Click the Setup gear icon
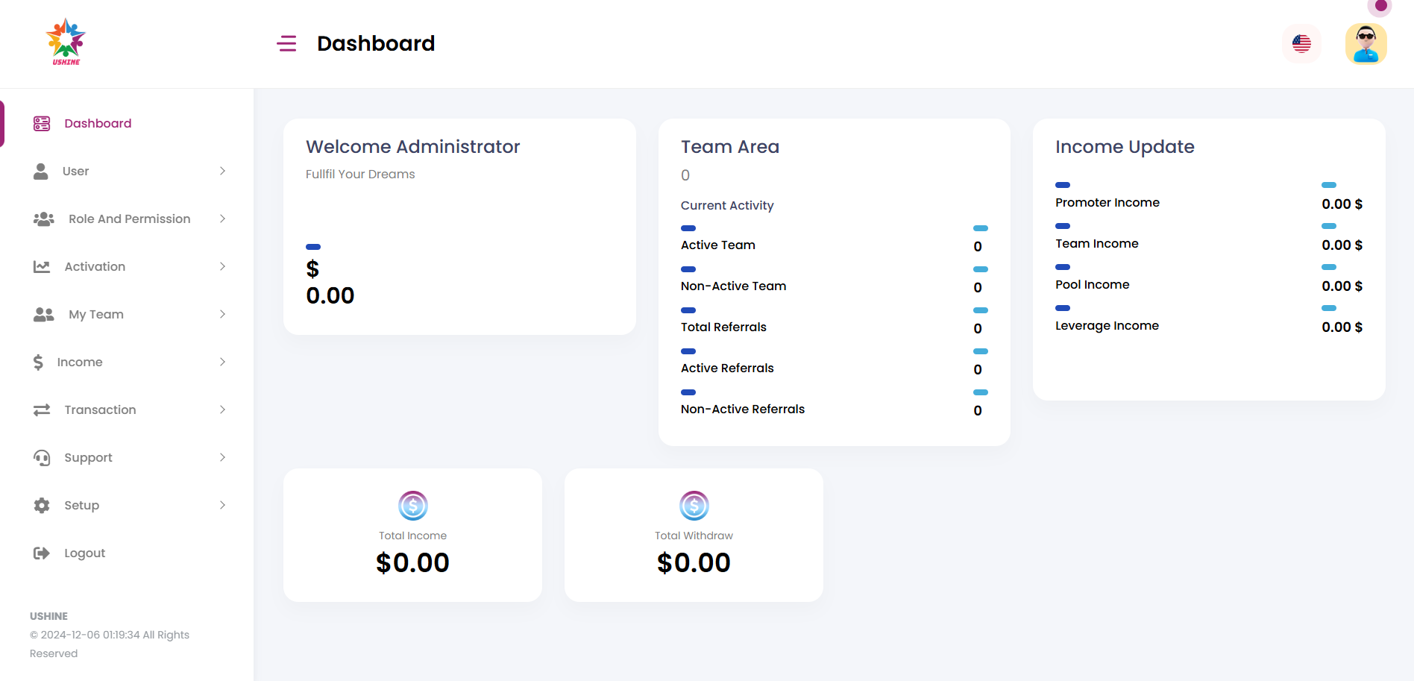 (42, 506)
